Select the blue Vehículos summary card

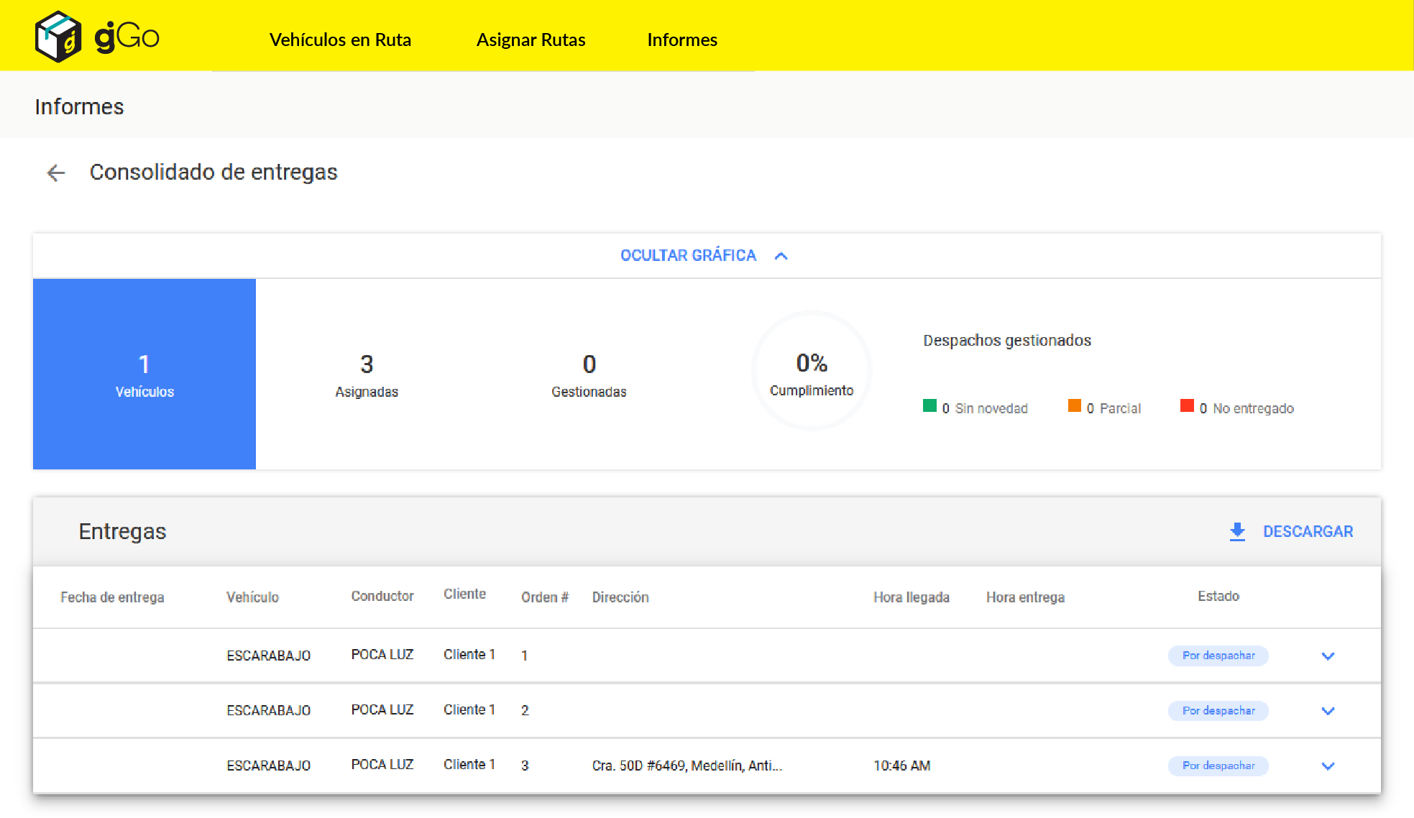click(144, 374)
